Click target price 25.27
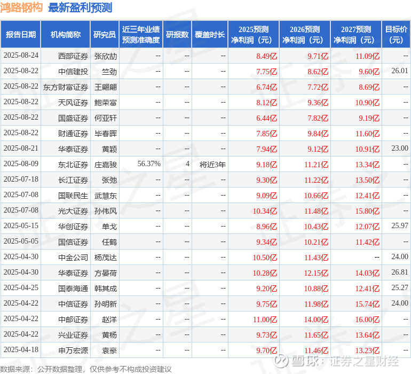Image resolution: width=411 pixels, height=374 pixels. click(400, 287)
